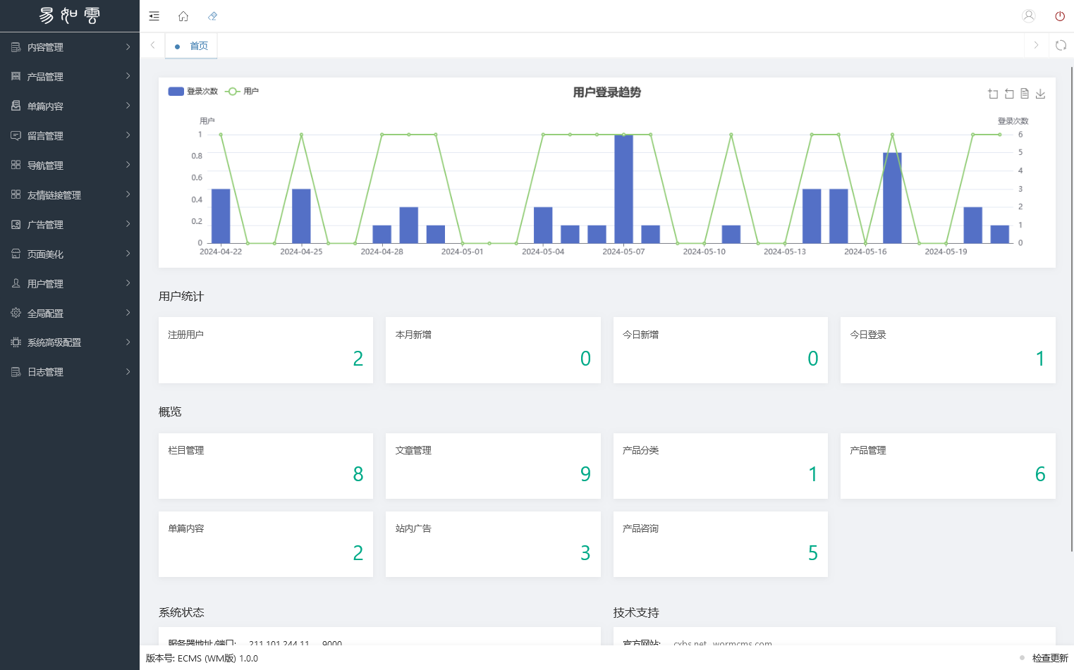Click the 全局配置 gear icon

(16, 313)
